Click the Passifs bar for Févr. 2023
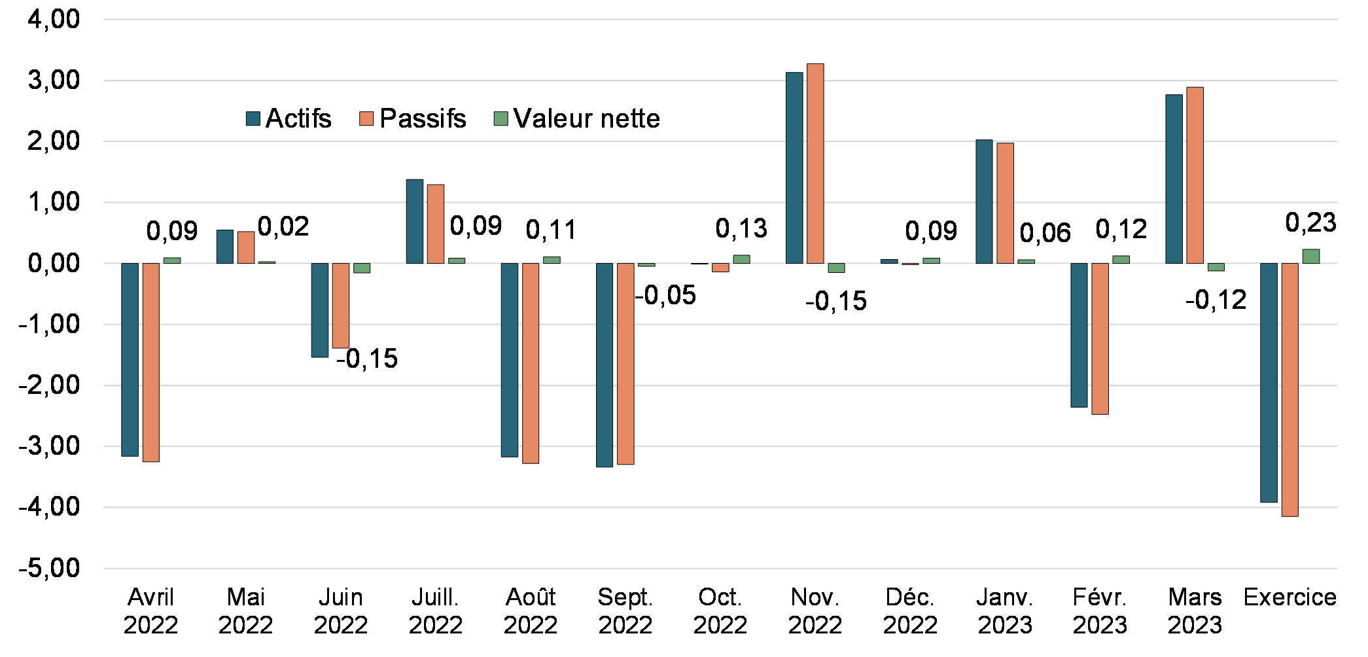The width and height of the screenshot is (1368, 657). coord(1100,338)
